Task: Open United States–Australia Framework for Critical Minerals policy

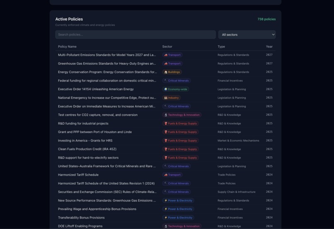Action: [107, 166]
